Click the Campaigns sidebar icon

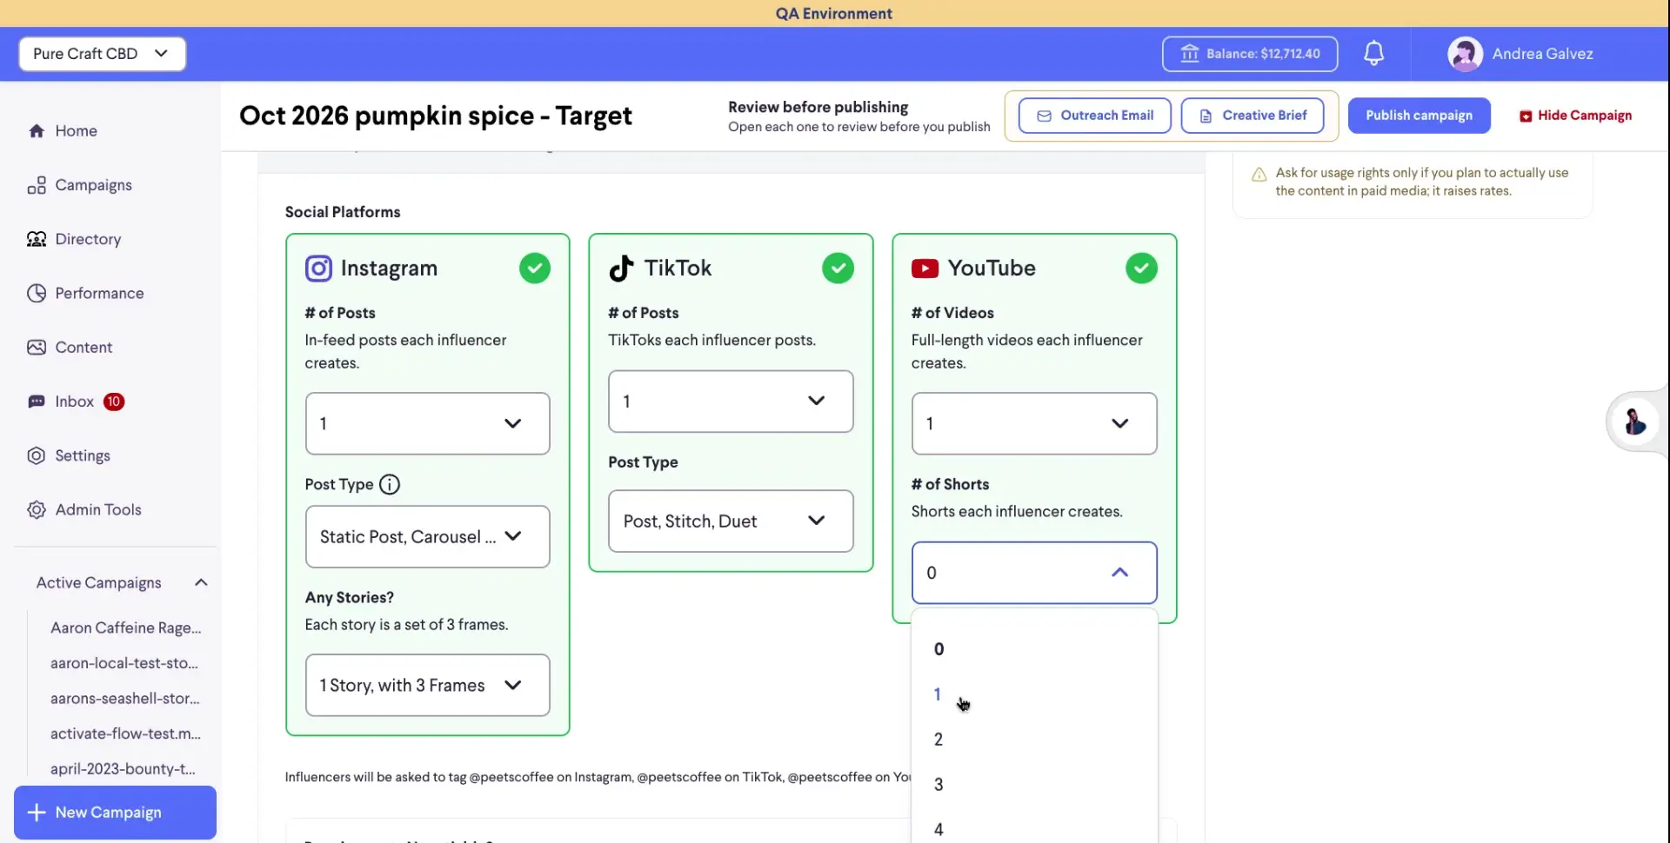37,185
